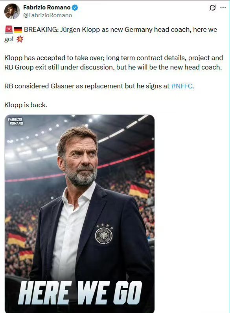The width and height of the screenshot is (230, 313).
Task: Click the blue verified badge
Action: pos(75,8)
